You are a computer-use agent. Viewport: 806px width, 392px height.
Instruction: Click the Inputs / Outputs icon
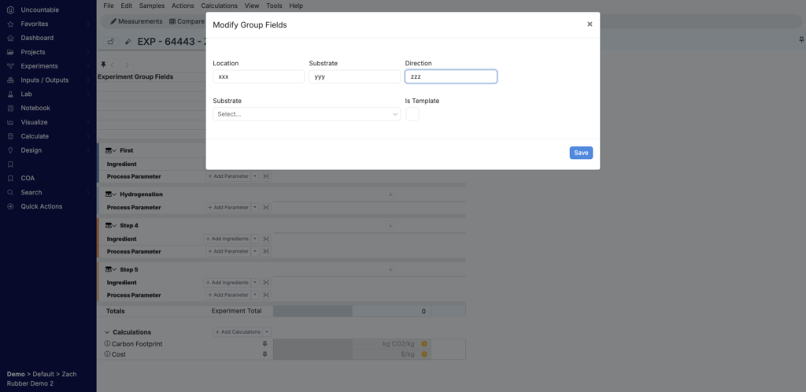tap(10, 80)
